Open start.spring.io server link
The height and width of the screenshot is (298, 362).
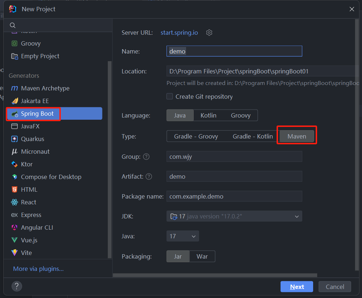(179, 33)
